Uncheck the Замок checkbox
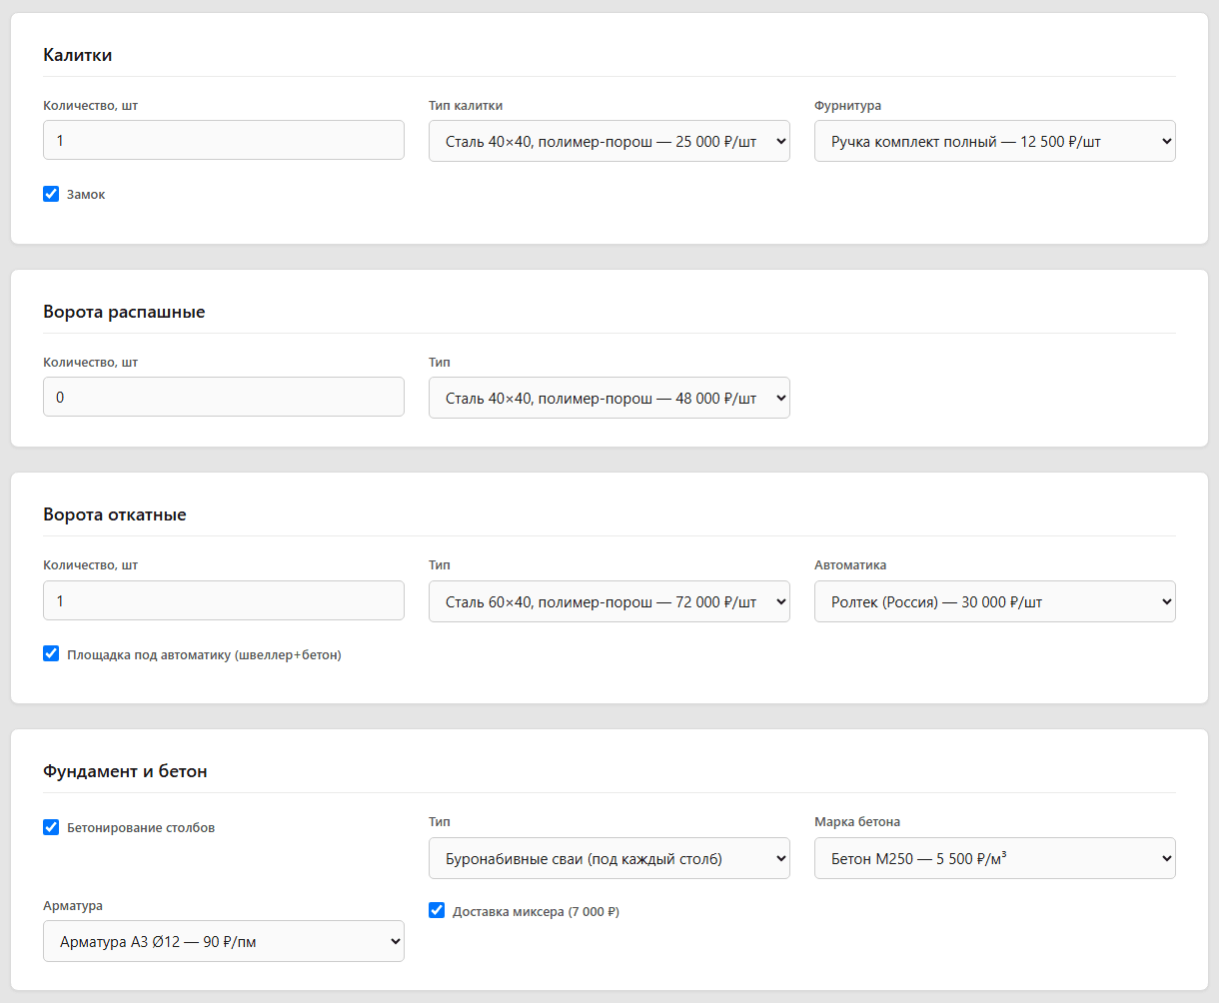Image resolution: width=1219 pixels, height=1003 pixels. tap(51, 194)
